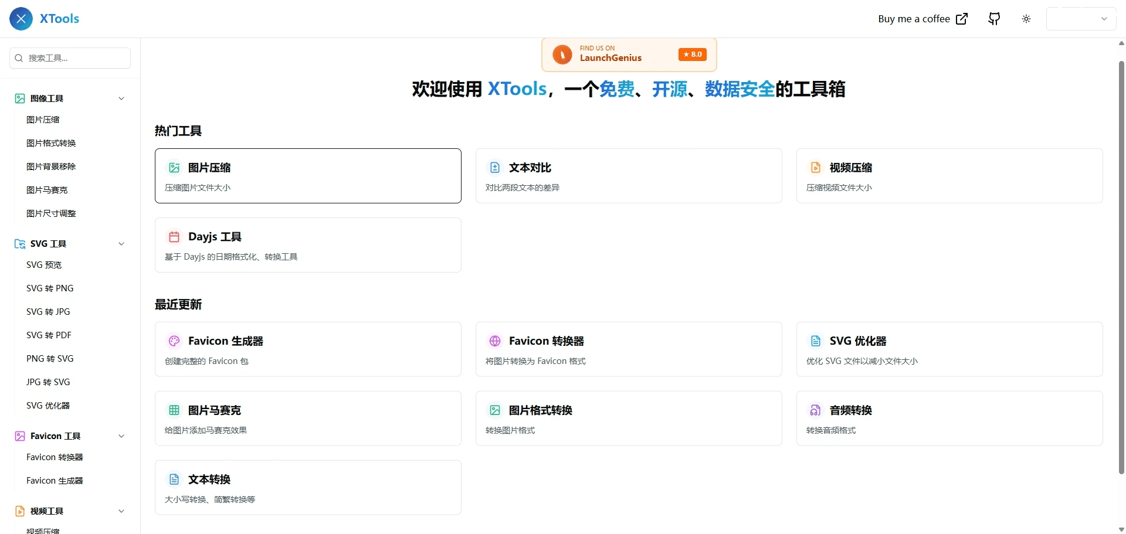Open the Dayjs 工具 card title
The width and height of the screenshot is (1126, 534).
pyautogui.click(x=215, y=237)
